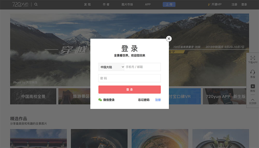
Task: Focus the 手机号 / 邮箱 input field
Action: 142,67
